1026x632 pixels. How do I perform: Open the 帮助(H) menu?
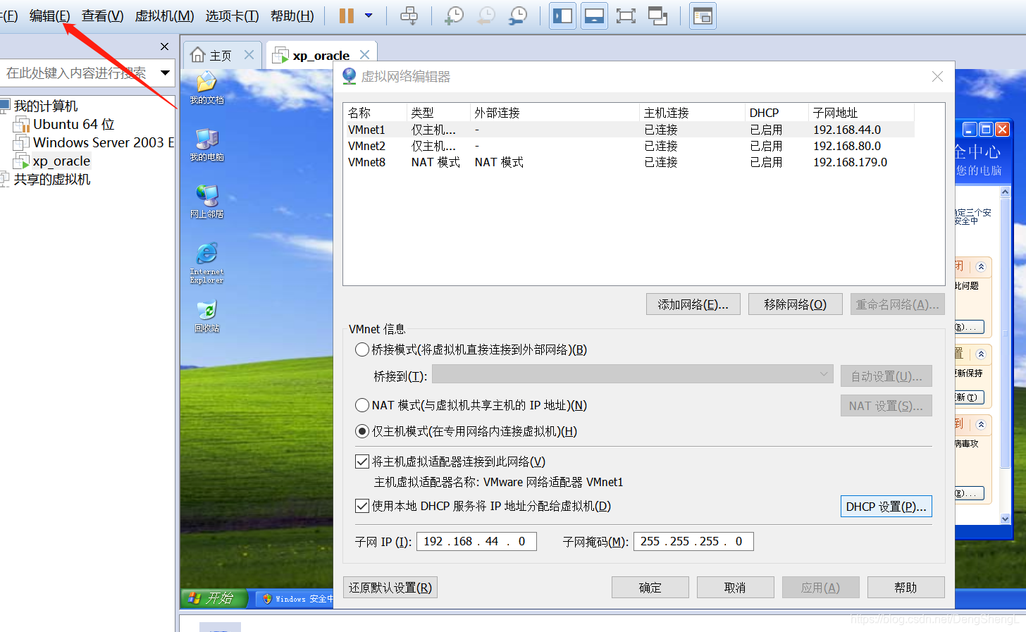(292, 16)
